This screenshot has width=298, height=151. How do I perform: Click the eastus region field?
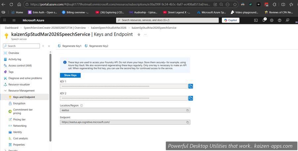[125, 110]
